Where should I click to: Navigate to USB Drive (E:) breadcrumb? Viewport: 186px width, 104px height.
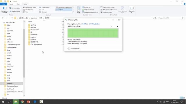coord(23,18)
